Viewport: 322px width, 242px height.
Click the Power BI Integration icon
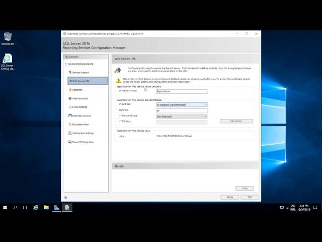70,142
